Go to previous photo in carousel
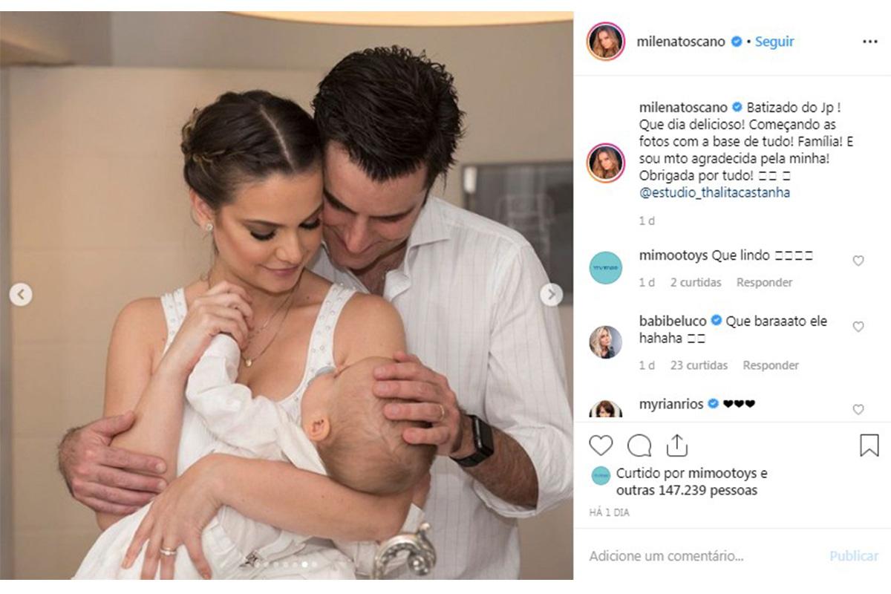The height and width of the screenshot is (594, 891). point(21,295)
